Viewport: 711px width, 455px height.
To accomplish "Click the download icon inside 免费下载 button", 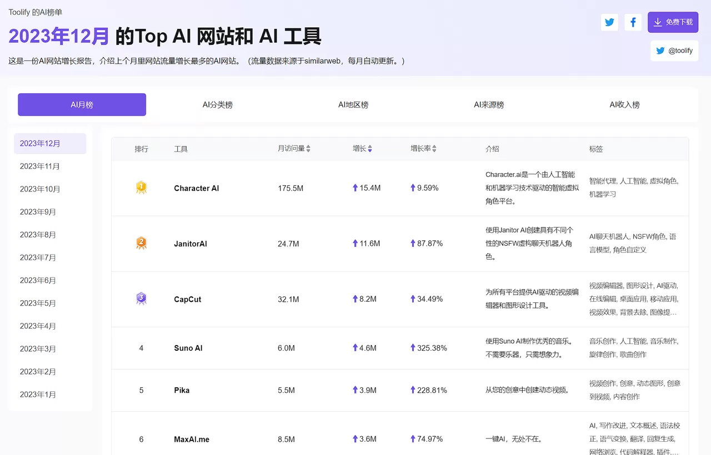I will click(x=658, y=22).
